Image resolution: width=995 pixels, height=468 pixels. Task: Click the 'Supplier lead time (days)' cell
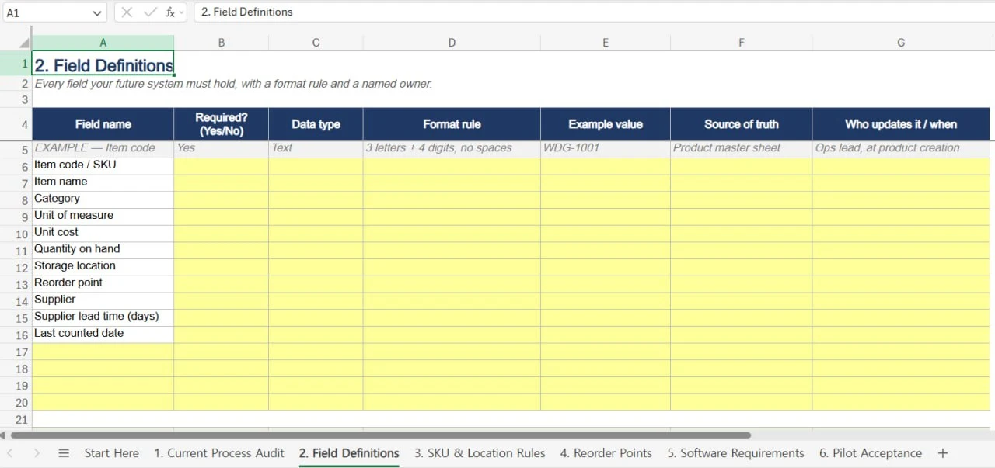(103, 317)
